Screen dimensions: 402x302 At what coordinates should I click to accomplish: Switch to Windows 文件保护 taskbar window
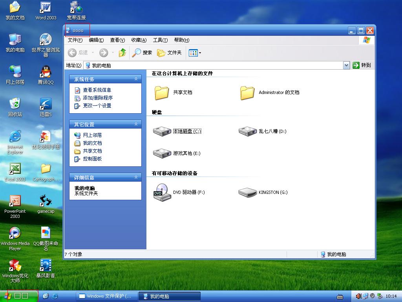click(x=107, y=296)
